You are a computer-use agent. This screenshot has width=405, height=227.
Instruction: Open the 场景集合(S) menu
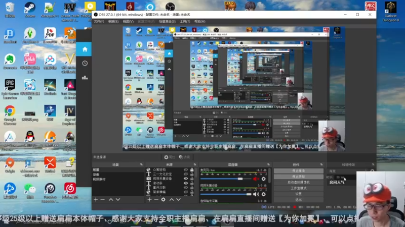(x=167, y=21)
